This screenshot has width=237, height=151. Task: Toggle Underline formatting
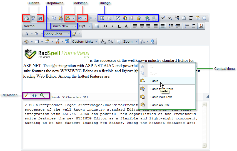click(119, 26)
